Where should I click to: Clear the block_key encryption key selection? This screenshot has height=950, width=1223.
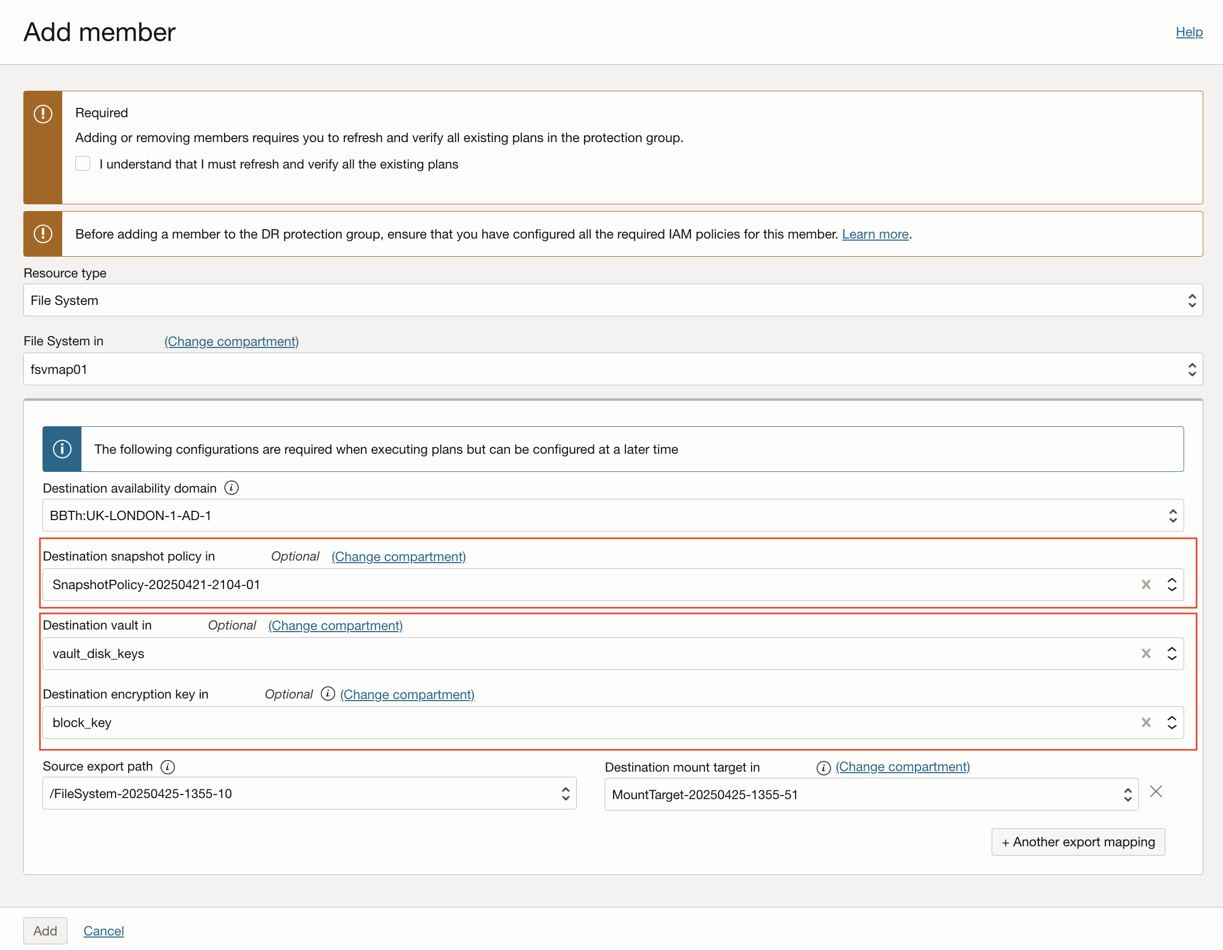coord(1146,722)
